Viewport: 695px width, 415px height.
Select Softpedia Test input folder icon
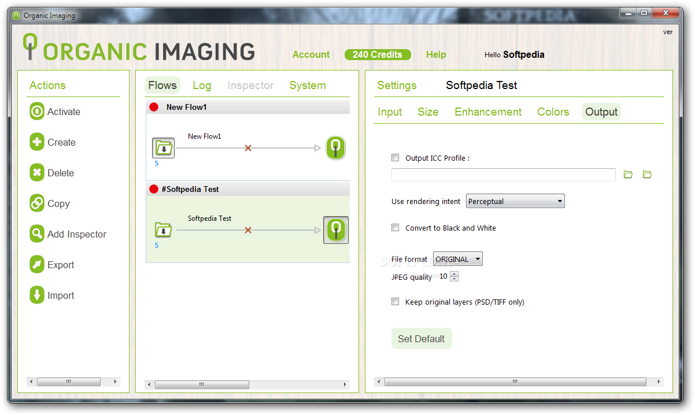pyautogui.click(x=164, y=230)
